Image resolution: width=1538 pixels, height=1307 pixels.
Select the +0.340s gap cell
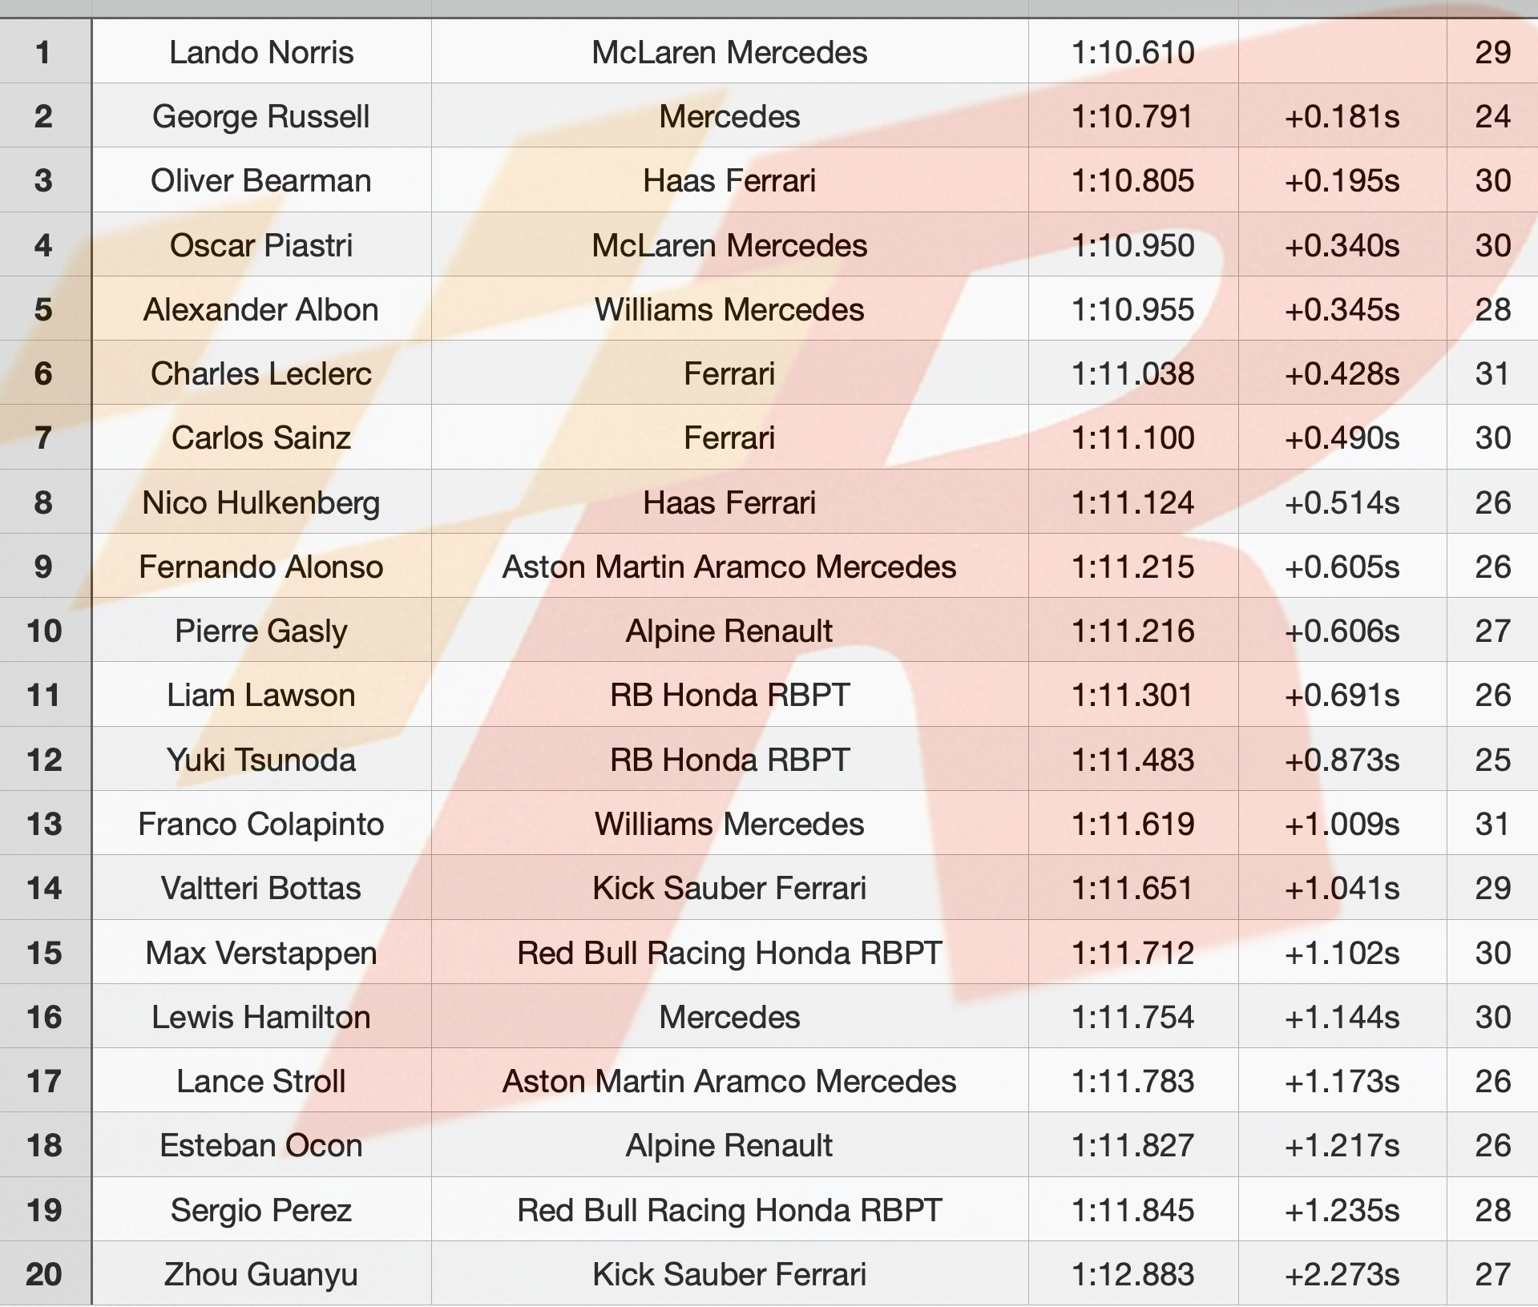coord(1342,245)
